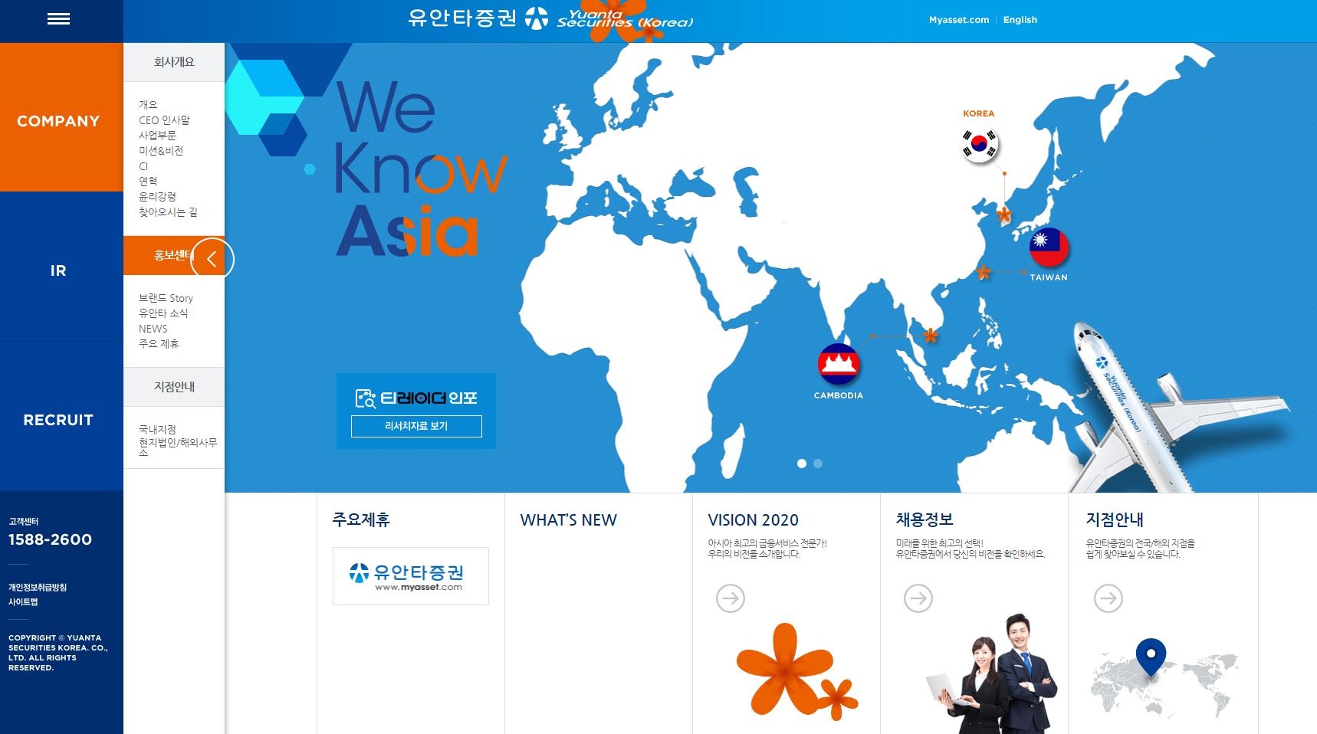Click the 티레이더인포 search icon
The image size is (1317, 734).
366,398
